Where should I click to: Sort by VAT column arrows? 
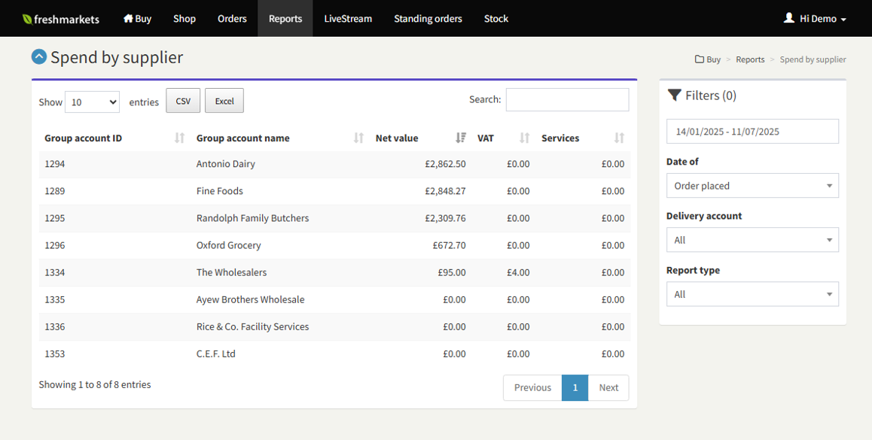click(x=524, y=138)
